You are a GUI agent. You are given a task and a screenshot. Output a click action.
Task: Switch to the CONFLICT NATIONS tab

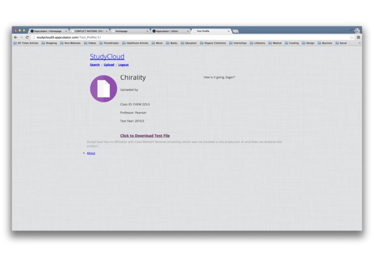point(89,31)
